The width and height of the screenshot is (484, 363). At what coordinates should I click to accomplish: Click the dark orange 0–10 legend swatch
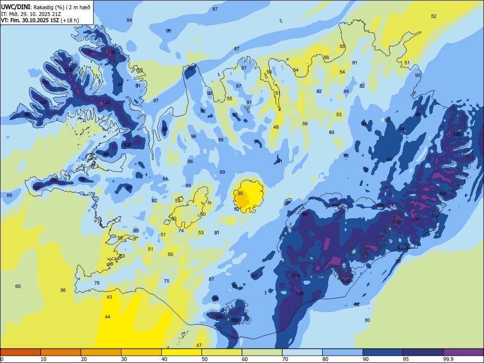pyautogui.click(x=20, y=352)
